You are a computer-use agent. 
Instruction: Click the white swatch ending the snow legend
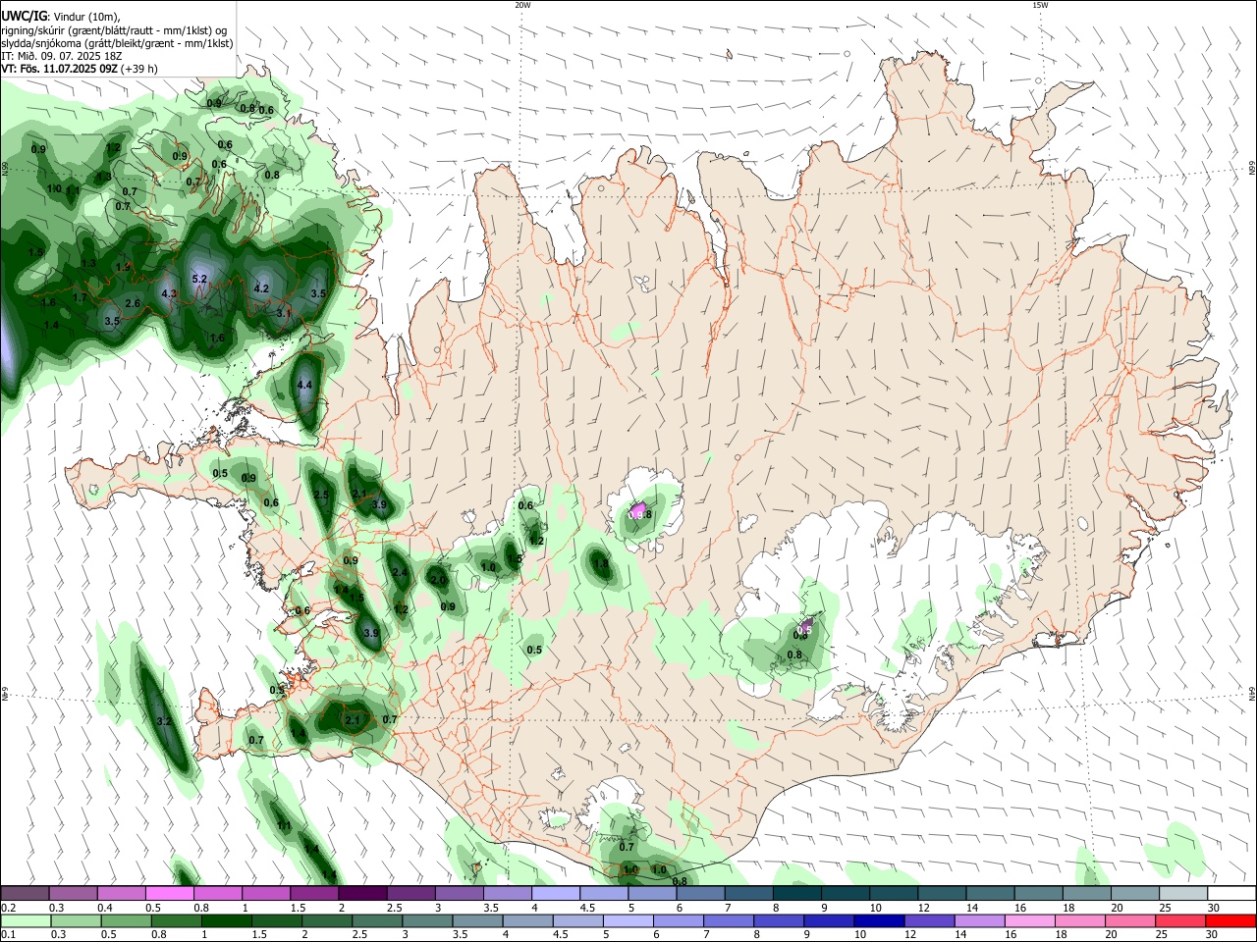[1232, 894]
